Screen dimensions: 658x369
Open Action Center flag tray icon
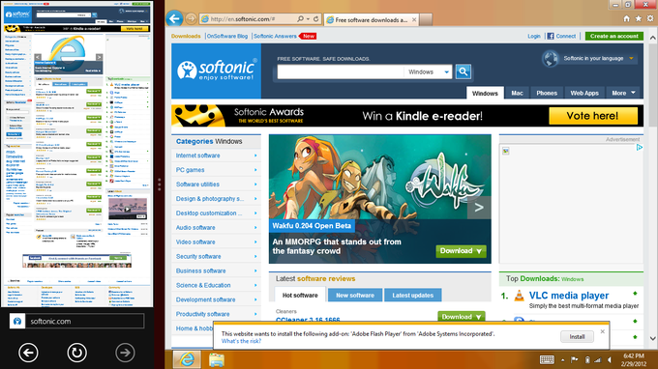(575, 359)
